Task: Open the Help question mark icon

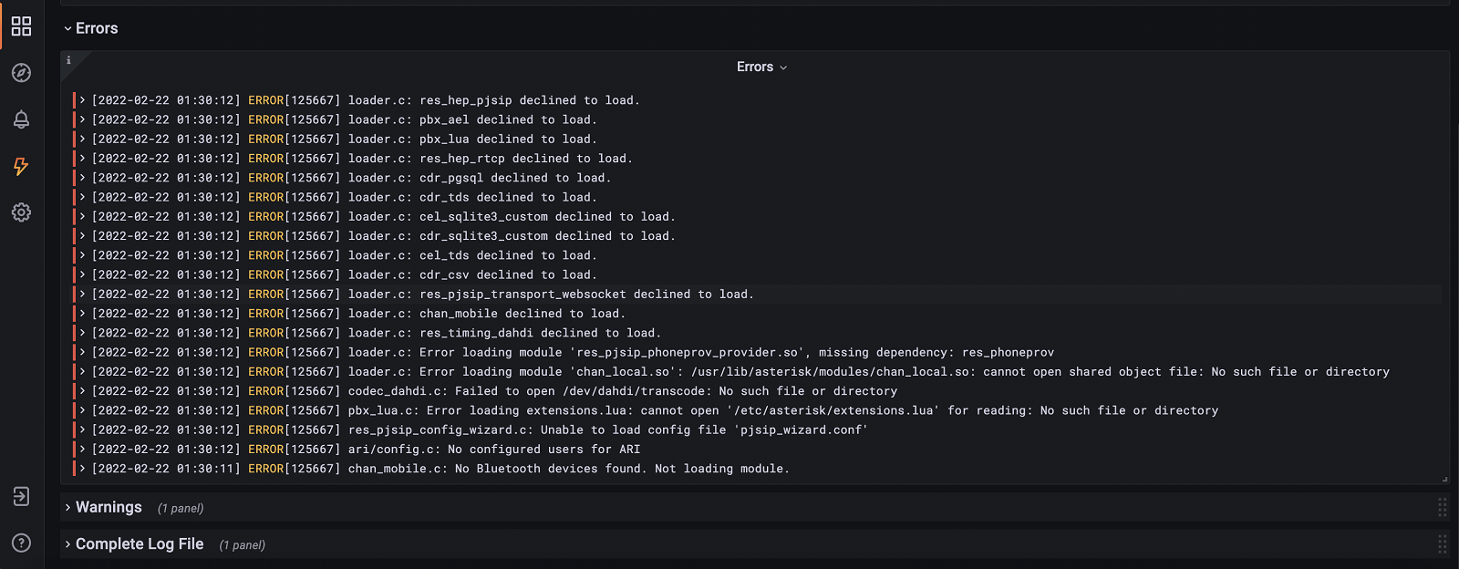Action: (21, 543)
